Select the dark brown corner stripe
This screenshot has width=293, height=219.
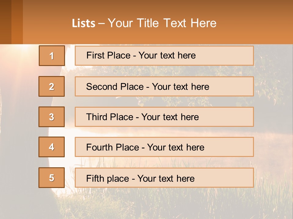point(5,22)
